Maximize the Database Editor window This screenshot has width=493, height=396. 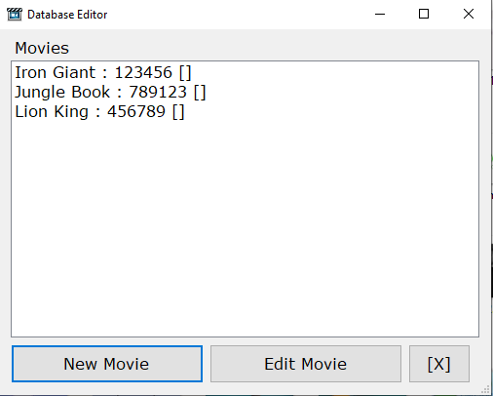coord(424,14)
